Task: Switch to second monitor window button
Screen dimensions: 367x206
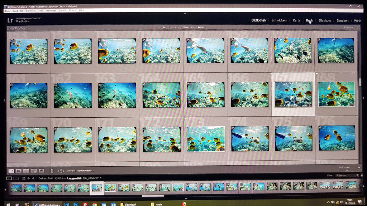Action: 16,178
